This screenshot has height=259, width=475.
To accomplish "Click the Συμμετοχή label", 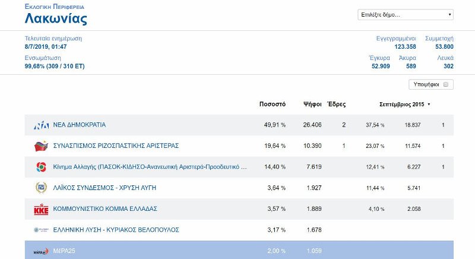I will point(439,39).
